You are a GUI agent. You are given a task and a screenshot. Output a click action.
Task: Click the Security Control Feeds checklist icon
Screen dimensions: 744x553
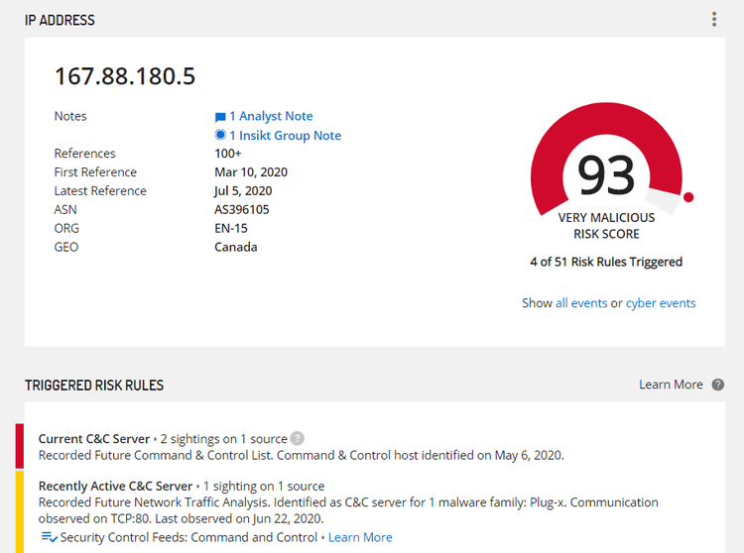click(x=49, y=537)
